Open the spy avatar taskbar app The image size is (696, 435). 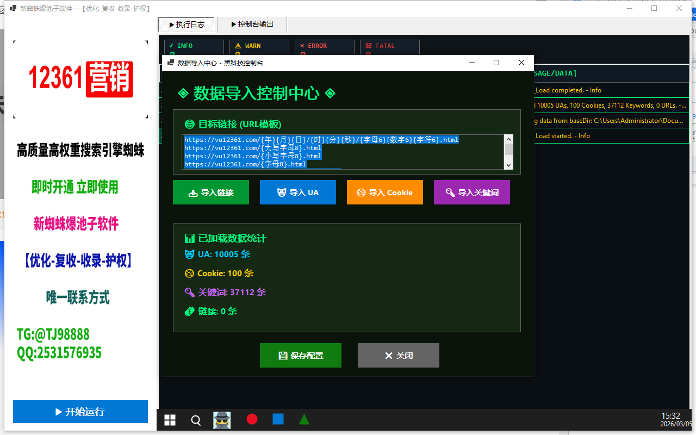(222, 420)
